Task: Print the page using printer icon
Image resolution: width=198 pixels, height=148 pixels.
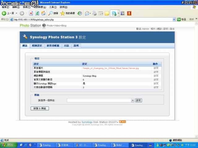Action: (94, 13)
